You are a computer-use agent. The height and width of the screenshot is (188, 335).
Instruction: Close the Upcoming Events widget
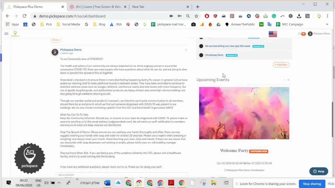coord(288,80)
